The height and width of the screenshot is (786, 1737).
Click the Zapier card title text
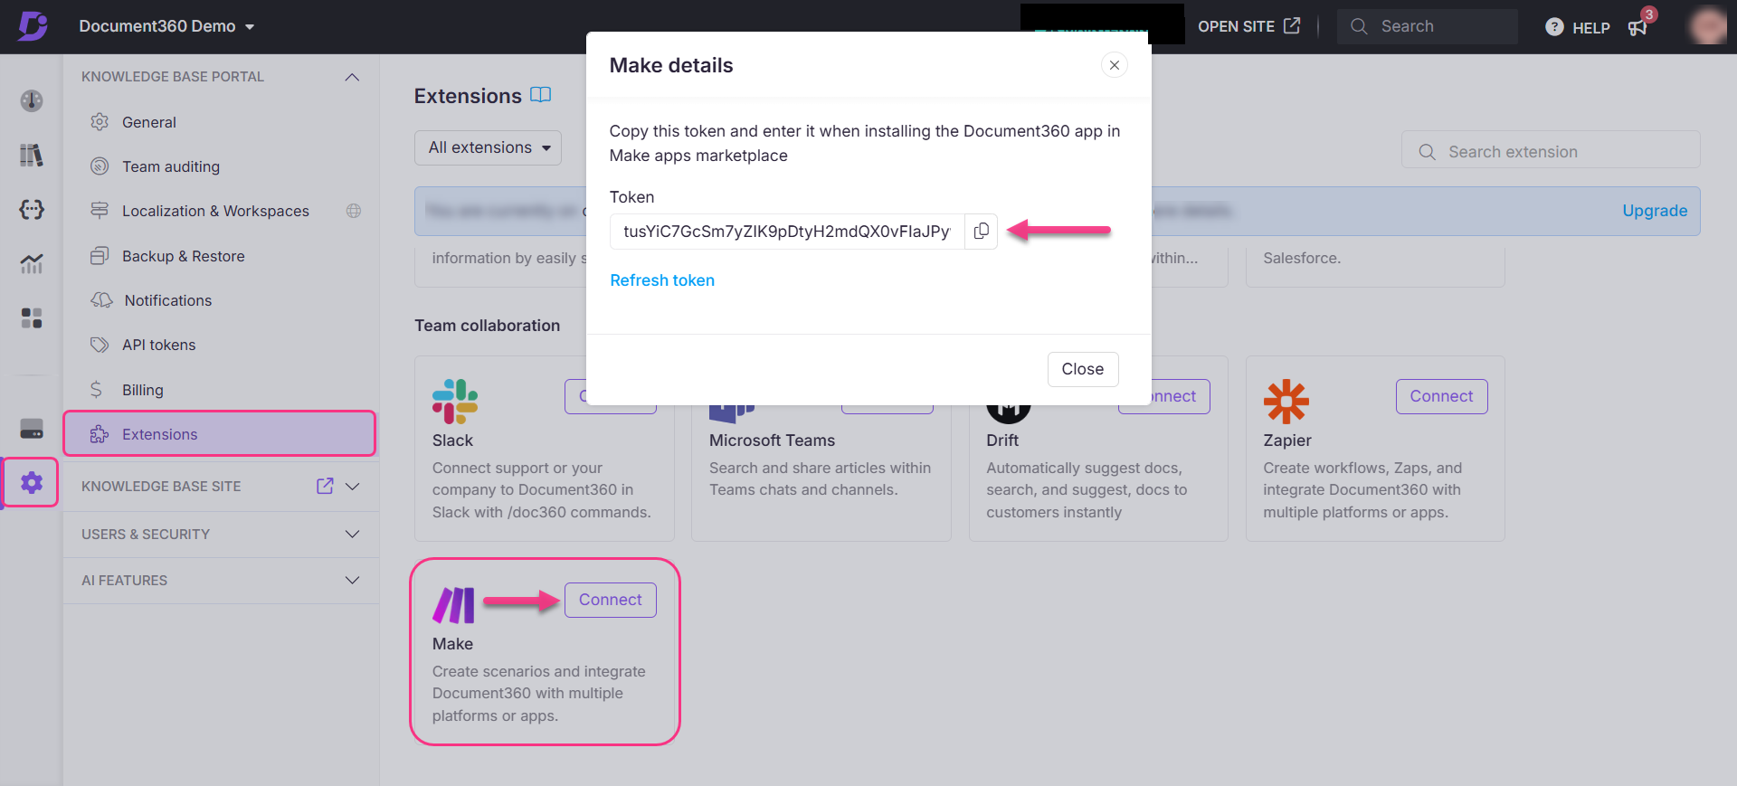click(x=1287, y=440)
